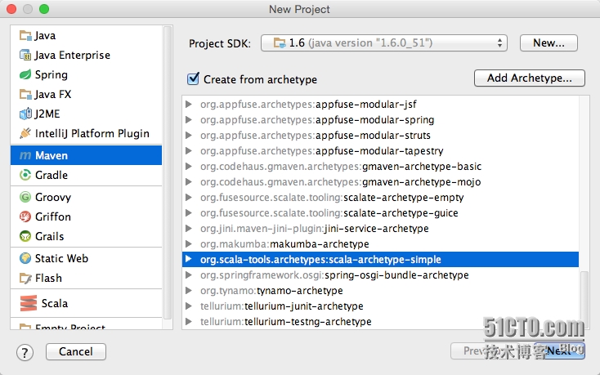
Task: Select the IntelliJ Platform Plugin icon
Action: 25,133
